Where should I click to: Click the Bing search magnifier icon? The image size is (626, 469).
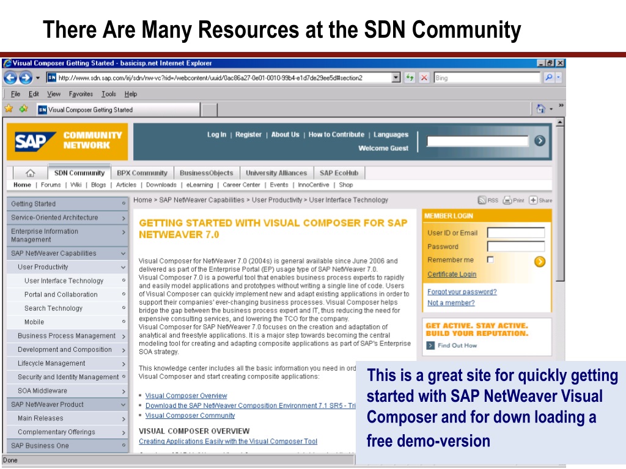pyautogui.click(x=548, y=78)
